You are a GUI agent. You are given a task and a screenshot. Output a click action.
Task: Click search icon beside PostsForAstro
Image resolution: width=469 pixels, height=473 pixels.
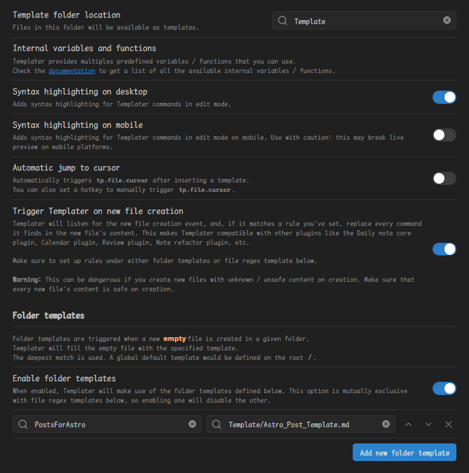pos(23,425)
